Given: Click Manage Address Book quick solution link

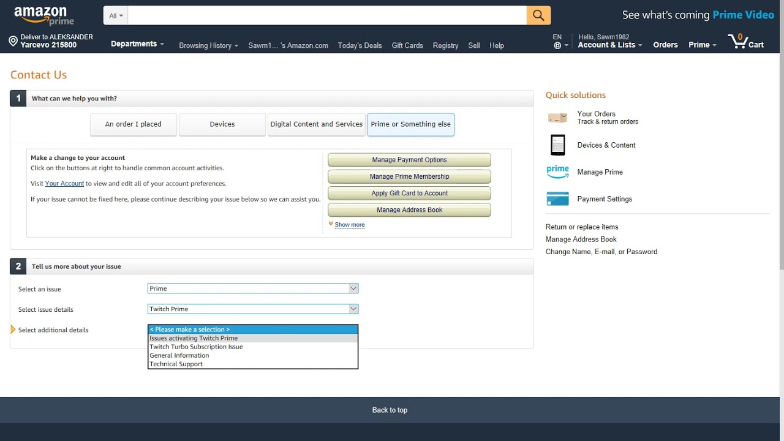Looking at the screenshot, I should click(x=581, y=239).
